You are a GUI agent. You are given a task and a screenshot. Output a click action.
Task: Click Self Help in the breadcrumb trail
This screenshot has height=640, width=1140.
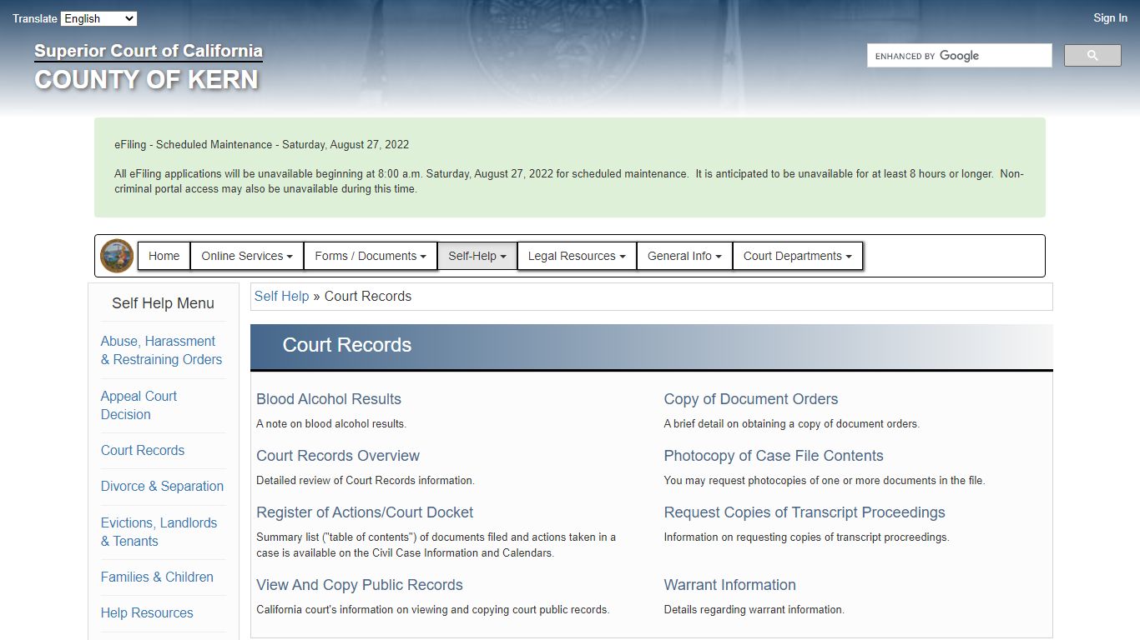(281, 296)
